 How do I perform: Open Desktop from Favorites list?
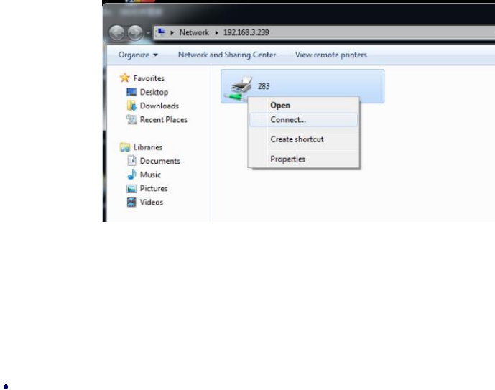coord(154,92)
